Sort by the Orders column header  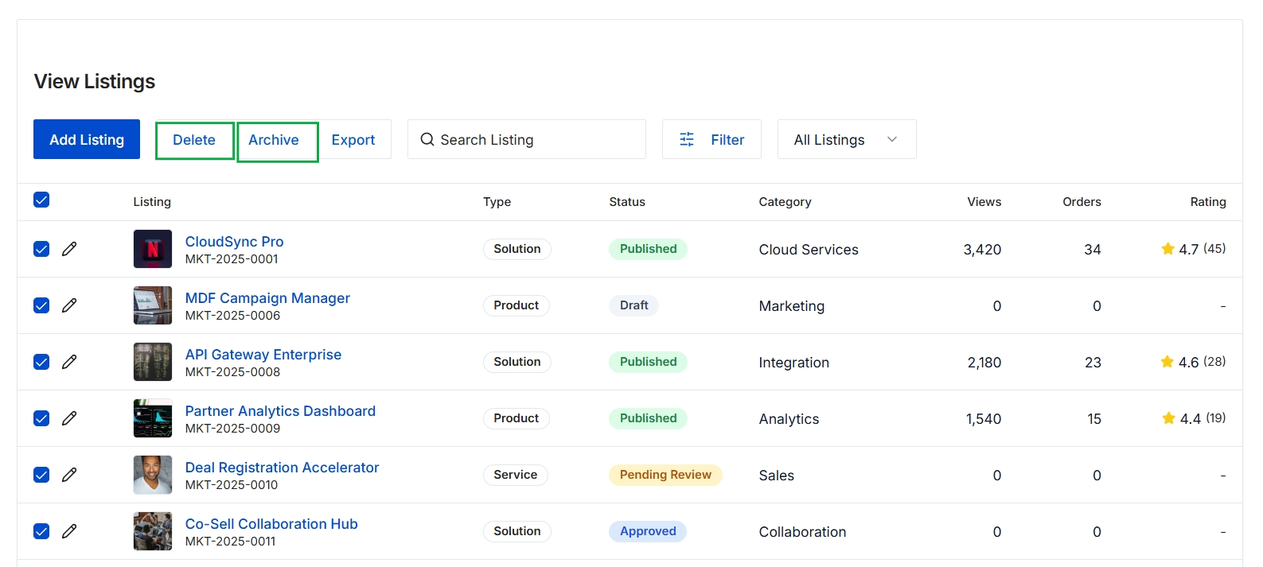pyautogui.click(x=1082, y=201)
